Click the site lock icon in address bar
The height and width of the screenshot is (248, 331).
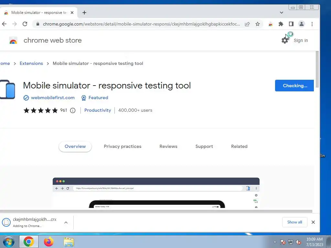click(x=38, y=24)
